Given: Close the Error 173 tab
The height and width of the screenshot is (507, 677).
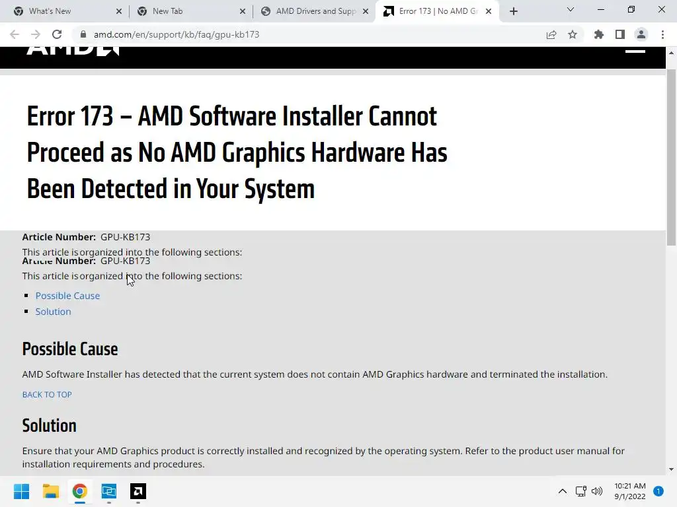Looking at the screenshot, I should pos(489,12).
